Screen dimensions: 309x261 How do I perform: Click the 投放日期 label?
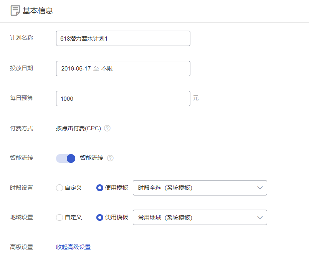coord(21,68)
